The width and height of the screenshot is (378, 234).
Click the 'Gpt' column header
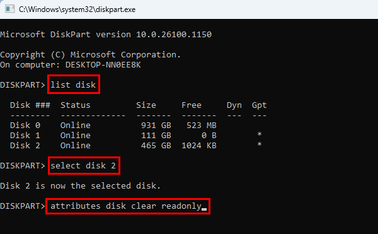pos(260,105)
